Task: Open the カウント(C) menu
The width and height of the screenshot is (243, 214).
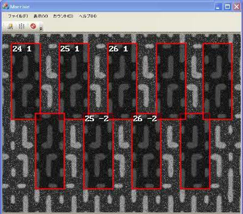Action: 63,16
